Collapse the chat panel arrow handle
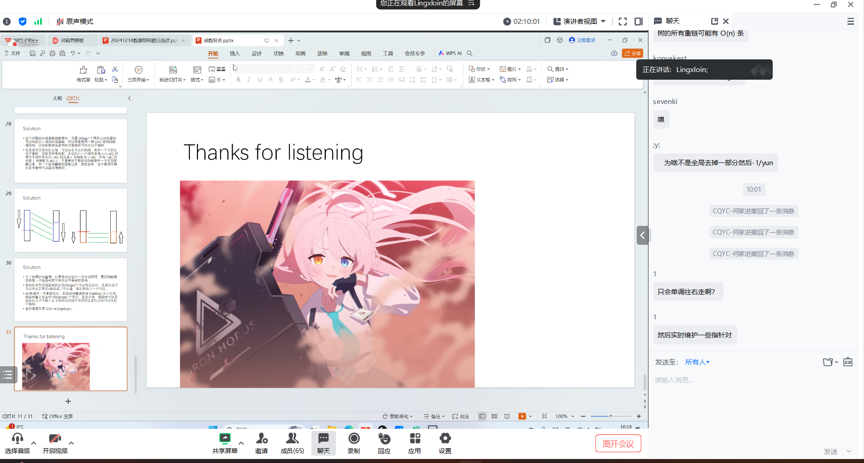This screenshot has height=463, width=864. pyautogui.click(x=643, y=235)
